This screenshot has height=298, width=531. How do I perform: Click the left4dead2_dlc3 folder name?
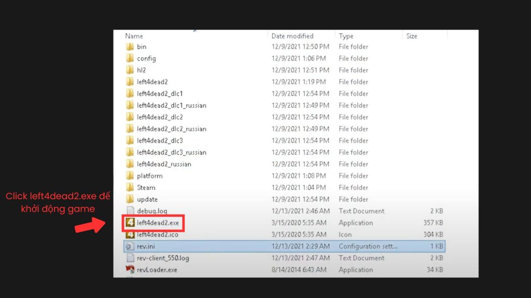[x=160, y=141]
